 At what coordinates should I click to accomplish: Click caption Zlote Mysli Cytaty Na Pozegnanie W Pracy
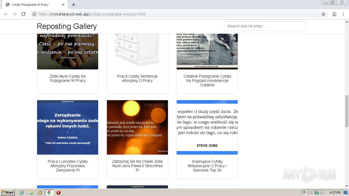pos(68,78)
